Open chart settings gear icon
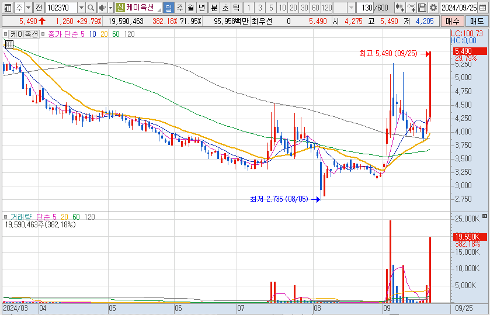The height and width of the screenshot is (315, 490). tap(433, 8)
